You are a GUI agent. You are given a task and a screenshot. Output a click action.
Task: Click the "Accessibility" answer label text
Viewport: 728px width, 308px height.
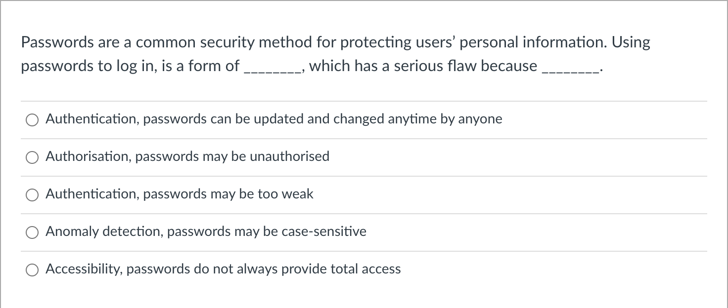click(x=223, y=269)
